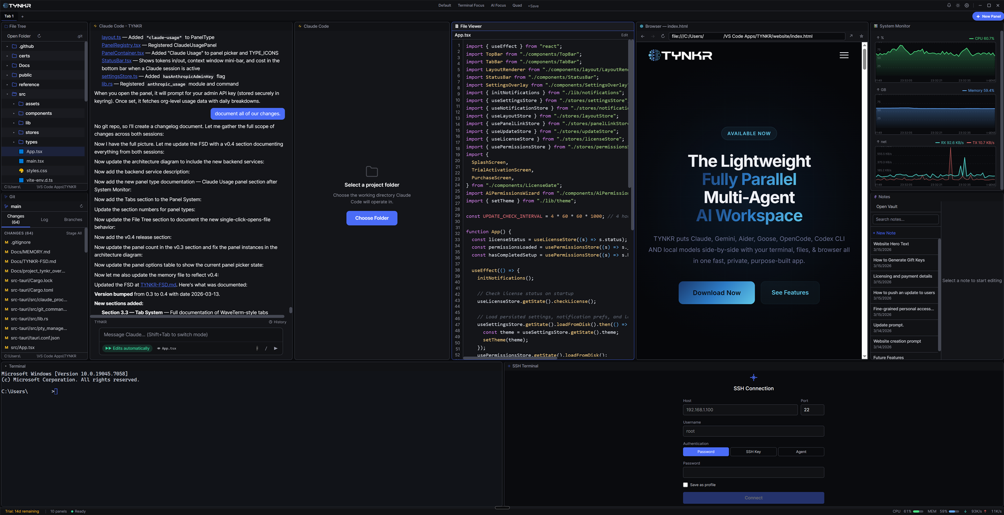The image size is (1004, 515).
Task: Go forward in the Browser panel
Action: coord(653,36)
